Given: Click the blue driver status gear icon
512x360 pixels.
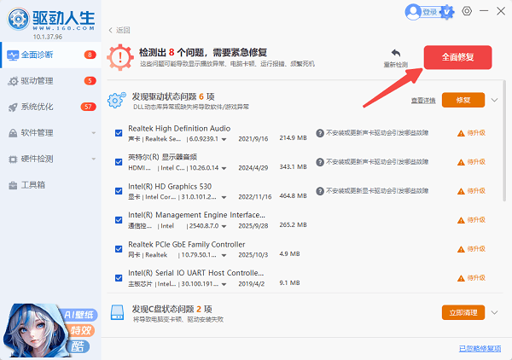Looking at the screenshot, I should point(117,100).
